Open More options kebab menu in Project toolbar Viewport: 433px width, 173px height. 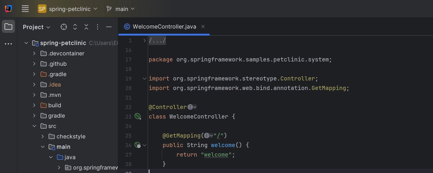click(98, 27)
